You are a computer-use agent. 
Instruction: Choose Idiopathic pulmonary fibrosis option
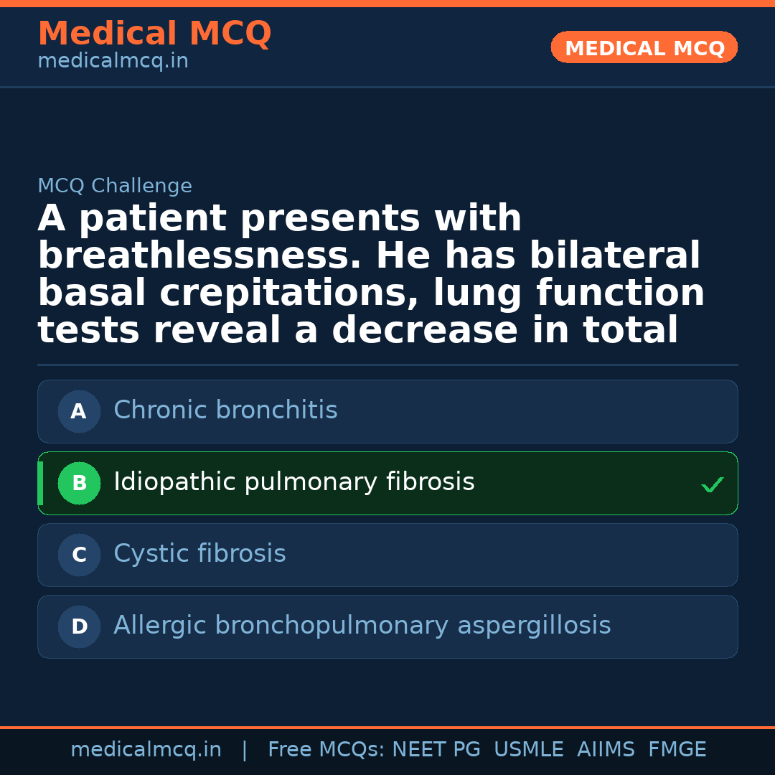tap(293, 482)
